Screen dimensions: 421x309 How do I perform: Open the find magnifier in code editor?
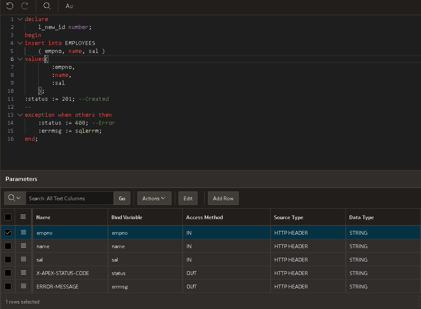pyautogui.click(x=47, y=6)
